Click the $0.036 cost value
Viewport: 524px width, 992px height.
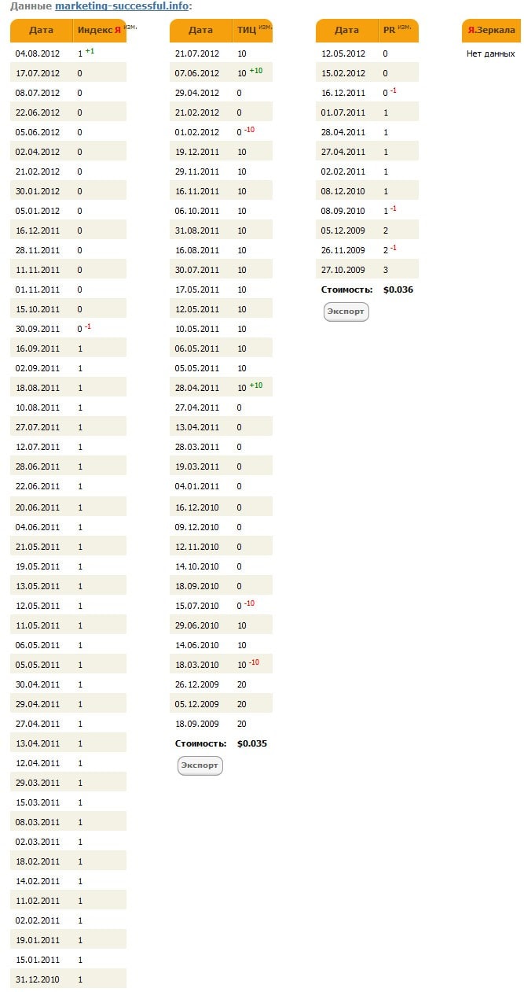pos(398,289)
